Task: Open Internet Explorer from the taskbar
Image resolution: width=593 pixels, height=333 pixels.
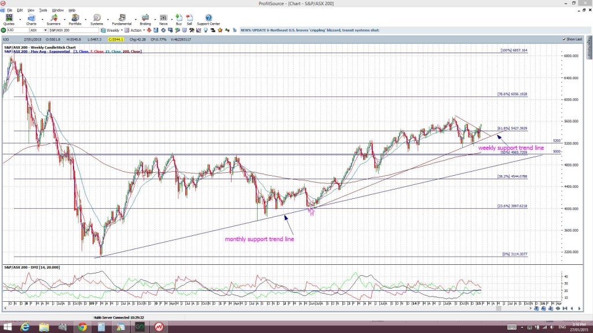Action: [x=25, y=327]
